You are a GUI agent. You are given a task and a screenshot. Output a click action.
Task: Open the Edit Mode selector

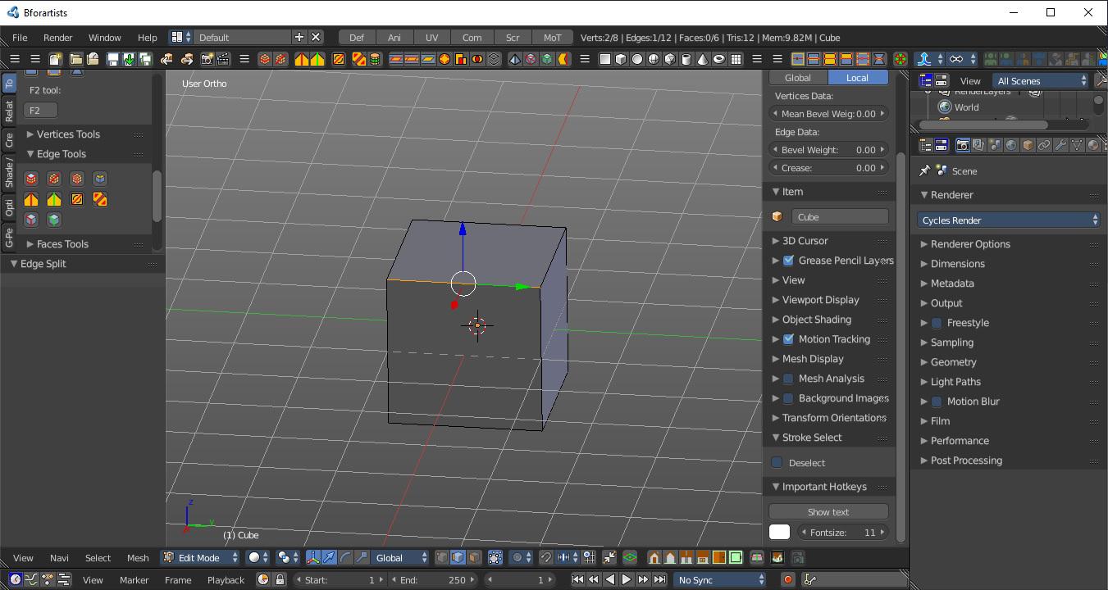[199, 557]
